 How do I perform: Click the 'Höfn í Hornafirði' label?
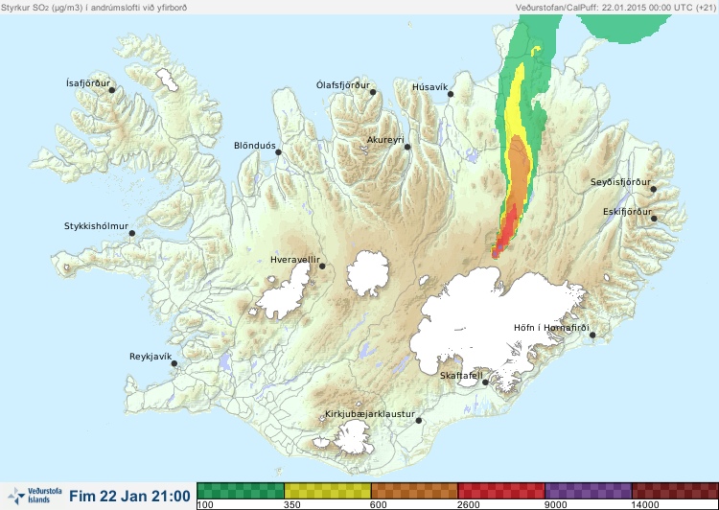click(551, 328)
